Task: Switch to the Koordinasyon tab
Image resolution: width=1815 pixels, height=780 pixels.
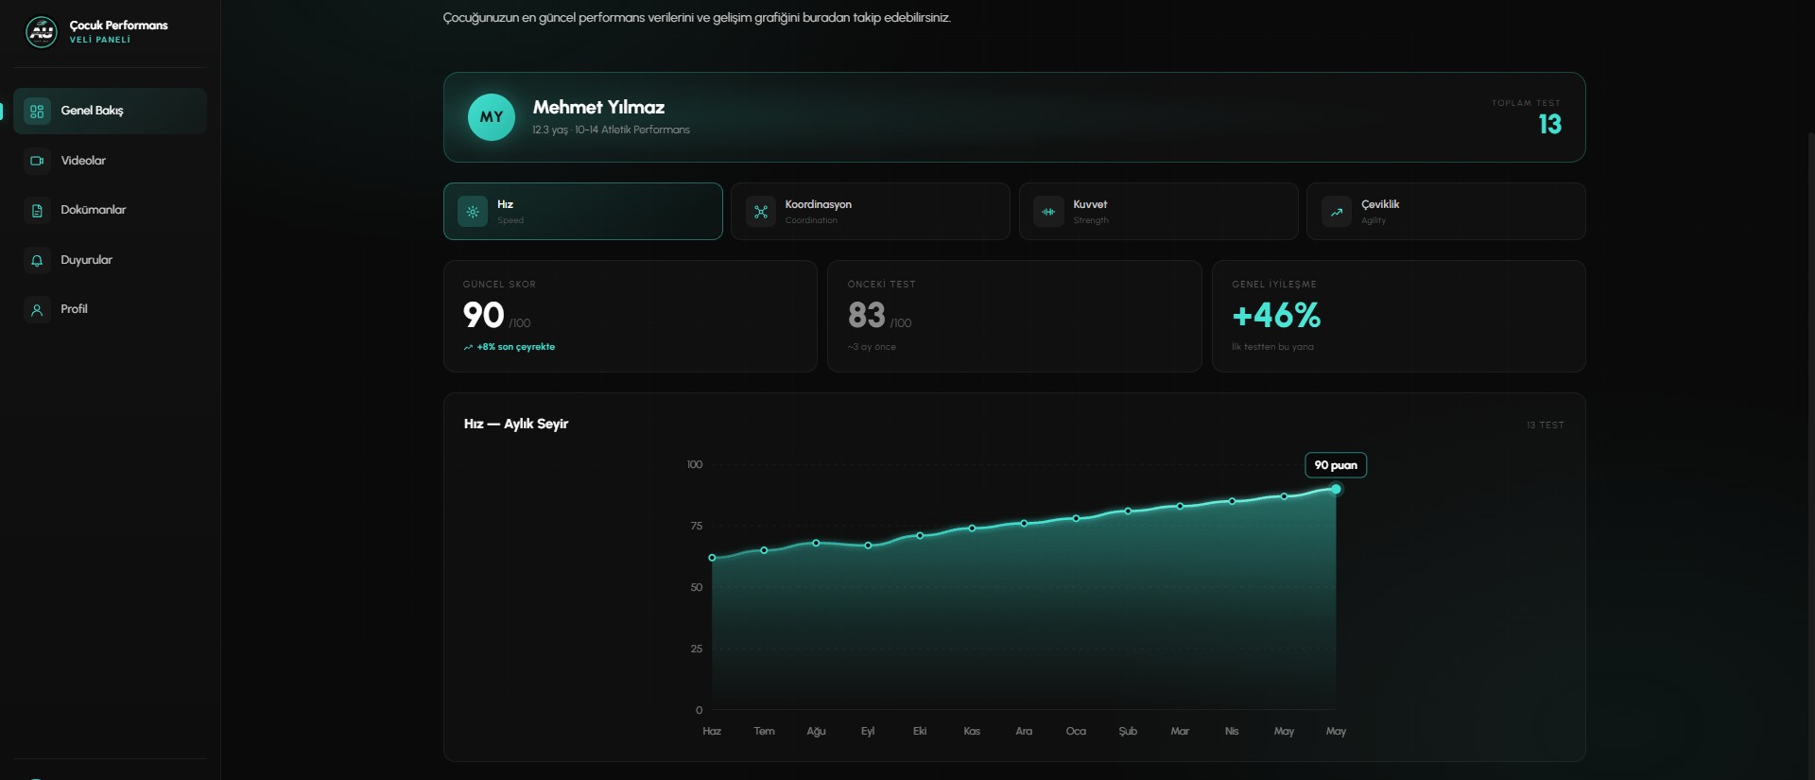Action: pyautogui.click(x=871, y=212)
